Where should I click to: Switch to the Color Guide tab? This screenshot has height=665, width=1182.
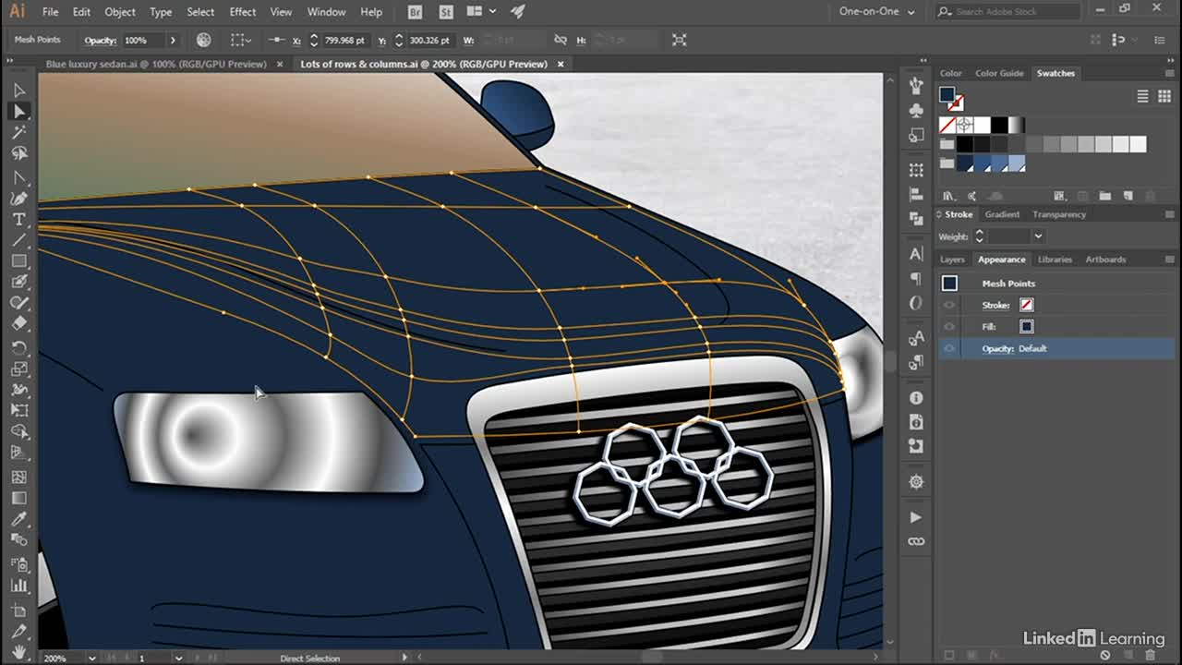(x=999, y=73)
